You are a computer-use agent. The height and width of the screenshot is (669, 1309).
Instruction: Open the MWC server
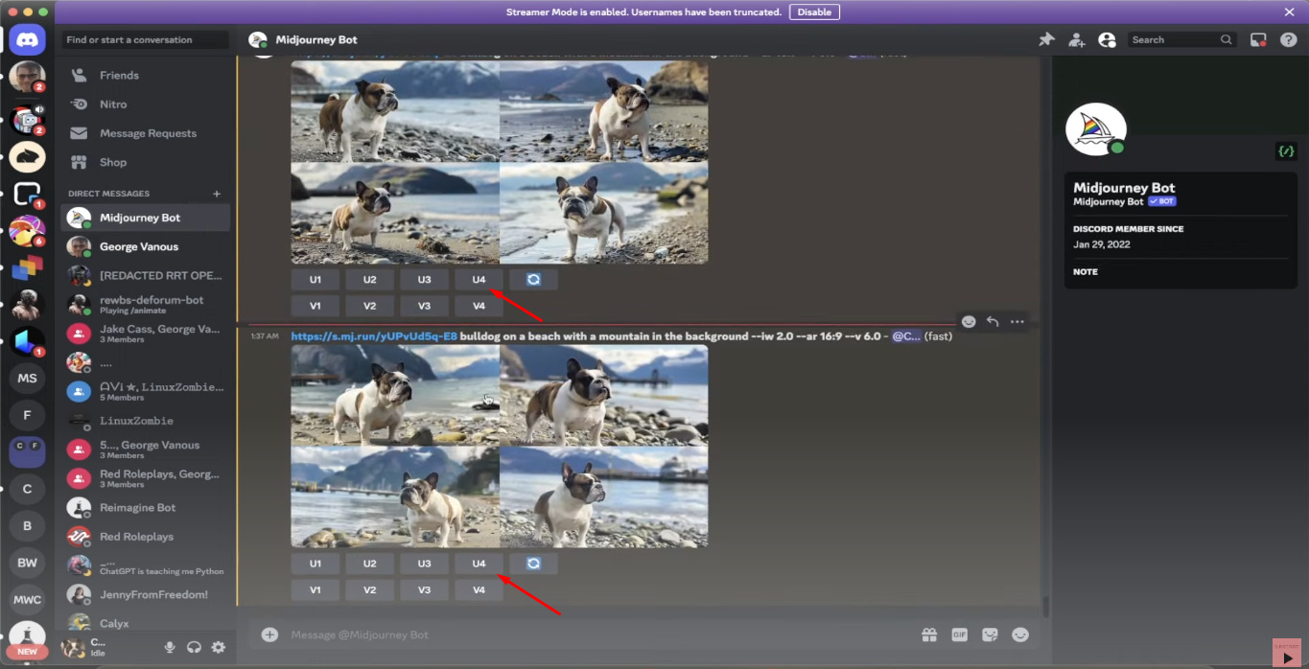(x=27, y=600)
